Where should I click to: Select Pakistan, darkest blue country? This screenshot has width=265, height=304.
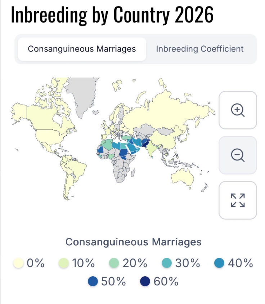pos(145,143)
